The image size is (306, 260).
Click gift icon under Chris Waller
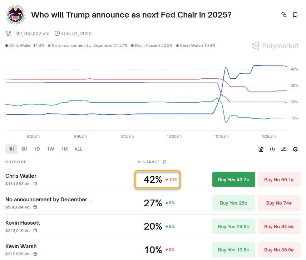click(x=35, y=184)
